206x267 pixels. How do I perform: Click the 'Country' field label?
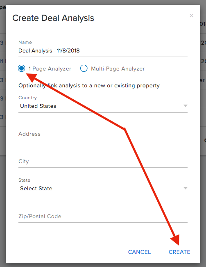point(27,98)
